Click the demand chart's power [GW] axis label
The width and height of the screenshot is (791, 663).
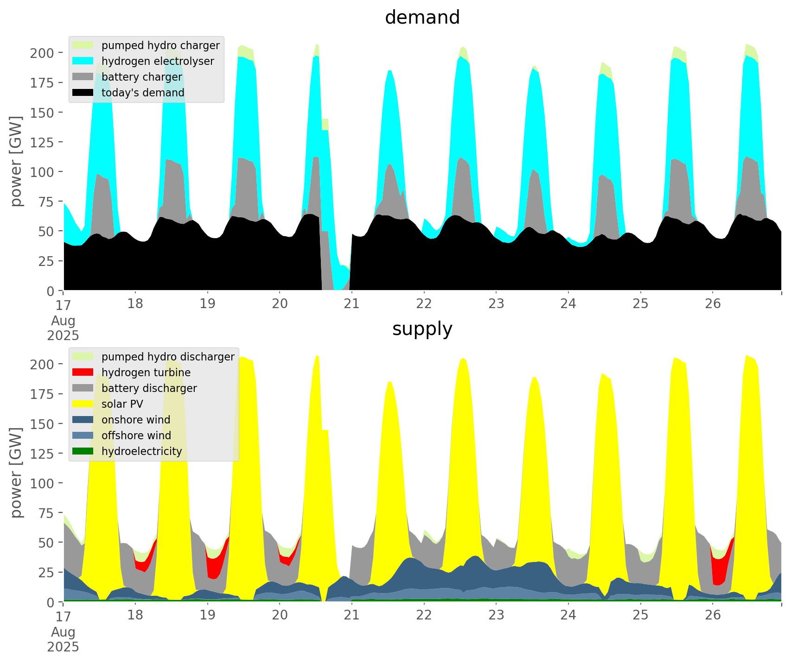pyautogui.click(x=16, y=161)
